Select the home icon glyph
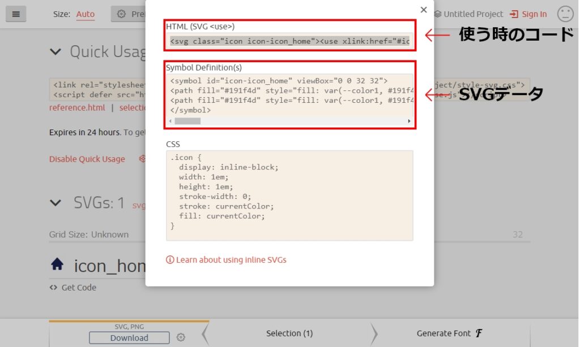 coord(57,264)
